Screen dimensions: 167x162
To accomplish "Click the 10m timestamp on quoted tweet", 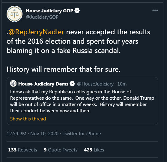I will coord(122,84).
